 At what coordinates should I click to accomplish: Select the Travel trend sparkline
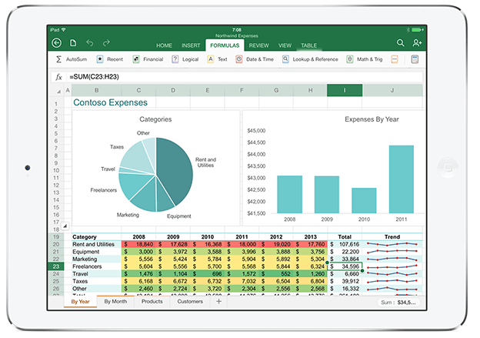coord(392,273)
